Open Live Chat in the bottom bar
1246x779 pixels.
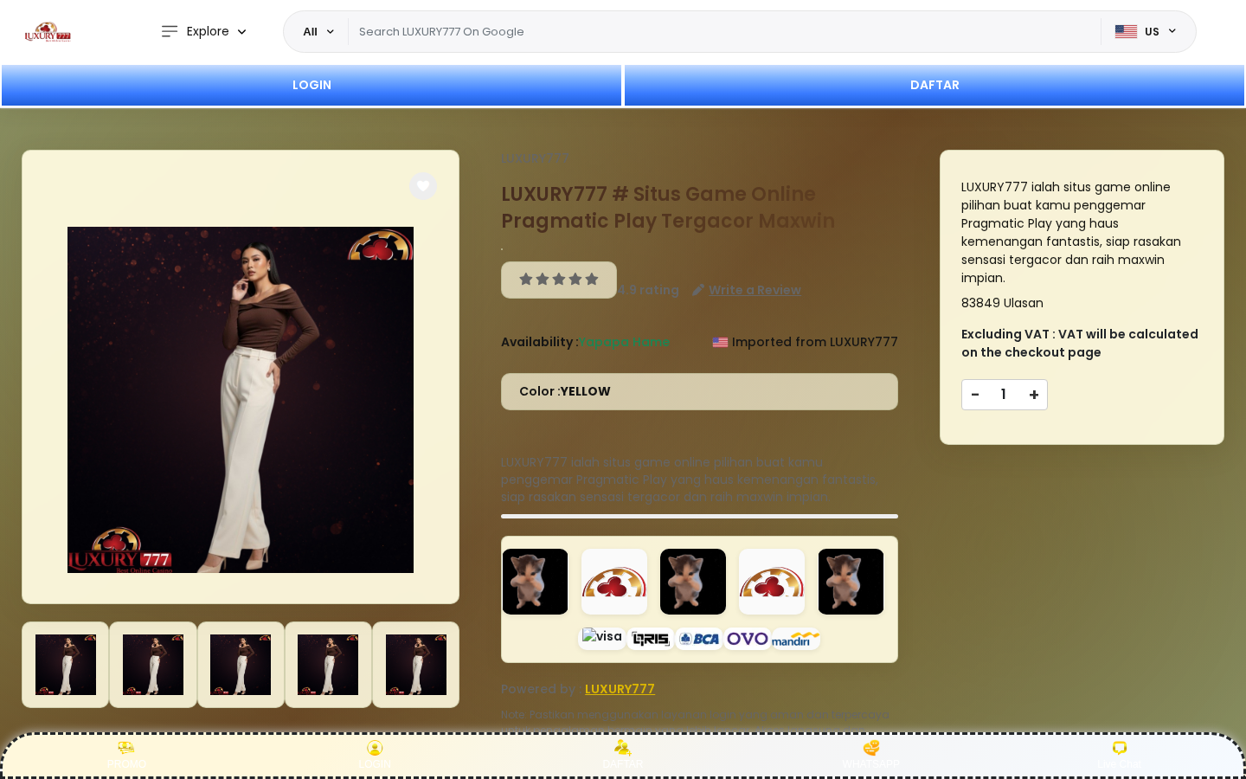(1120, 755)
